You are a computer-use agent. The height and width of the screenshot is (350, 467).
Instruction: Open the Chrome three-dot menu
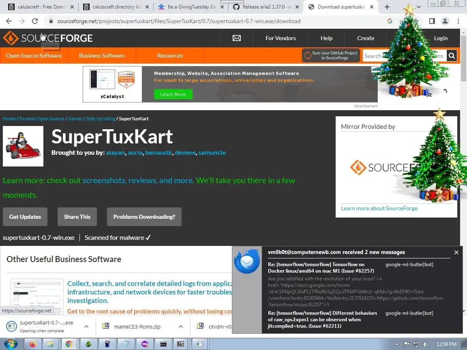point(458,21)
